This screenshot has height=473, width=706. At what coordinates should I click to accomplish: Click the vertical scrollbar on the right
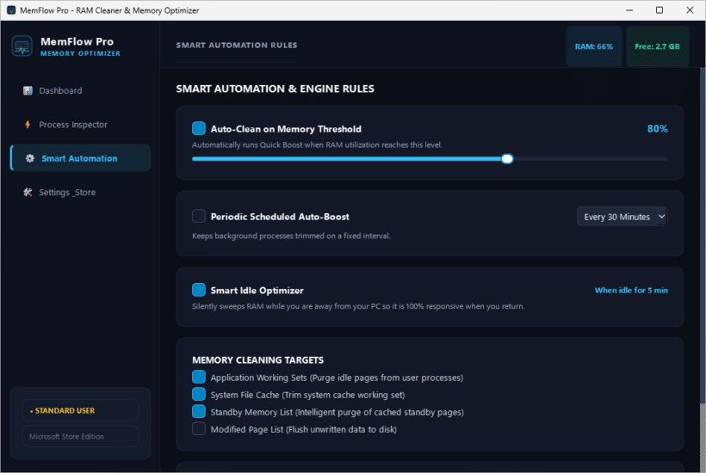(x=703, y=236)
